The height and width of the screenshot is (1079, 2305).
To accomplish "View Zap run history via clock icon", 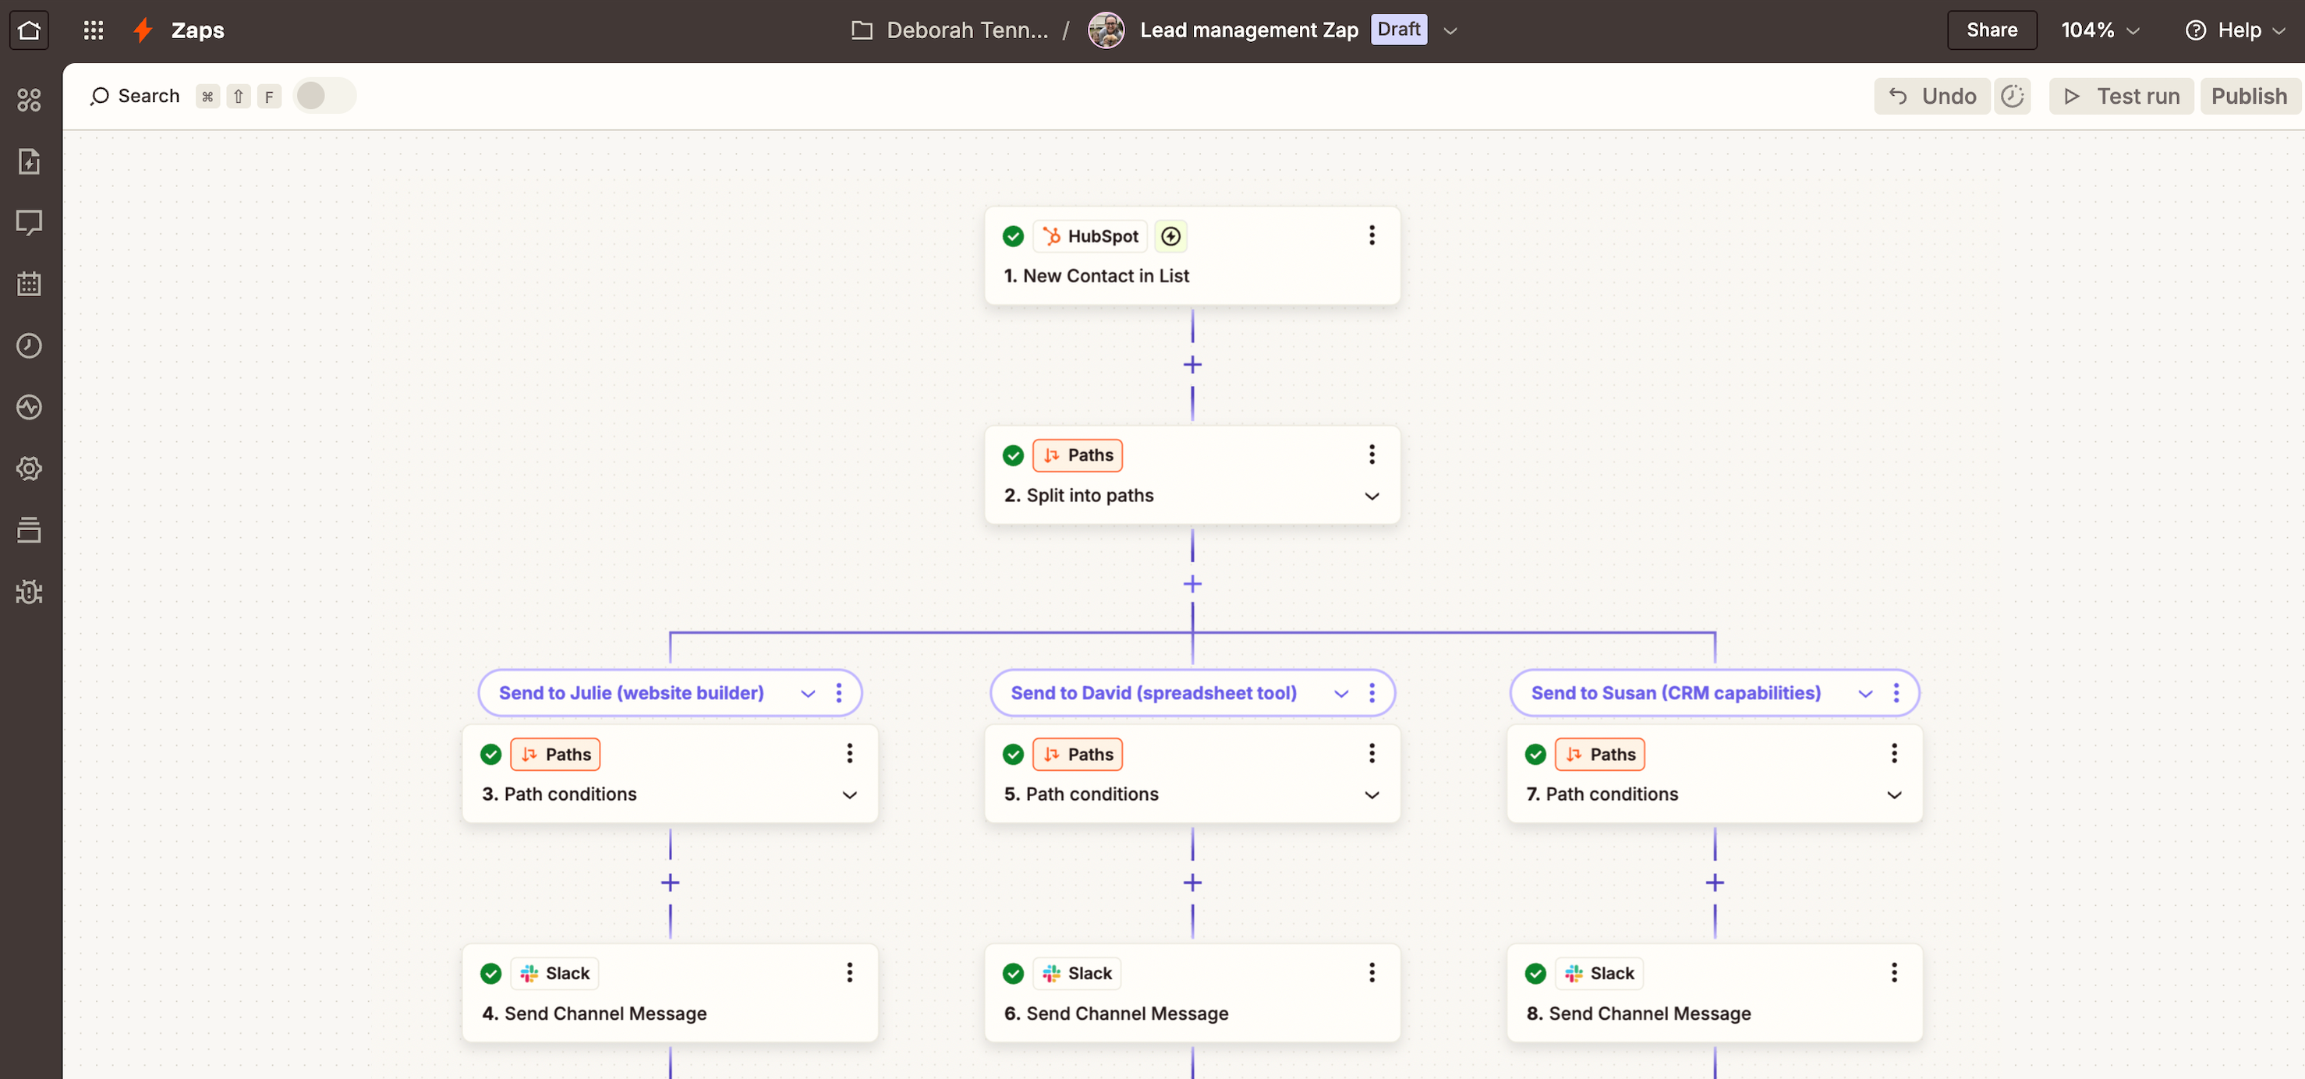I will tap(29, 345).
